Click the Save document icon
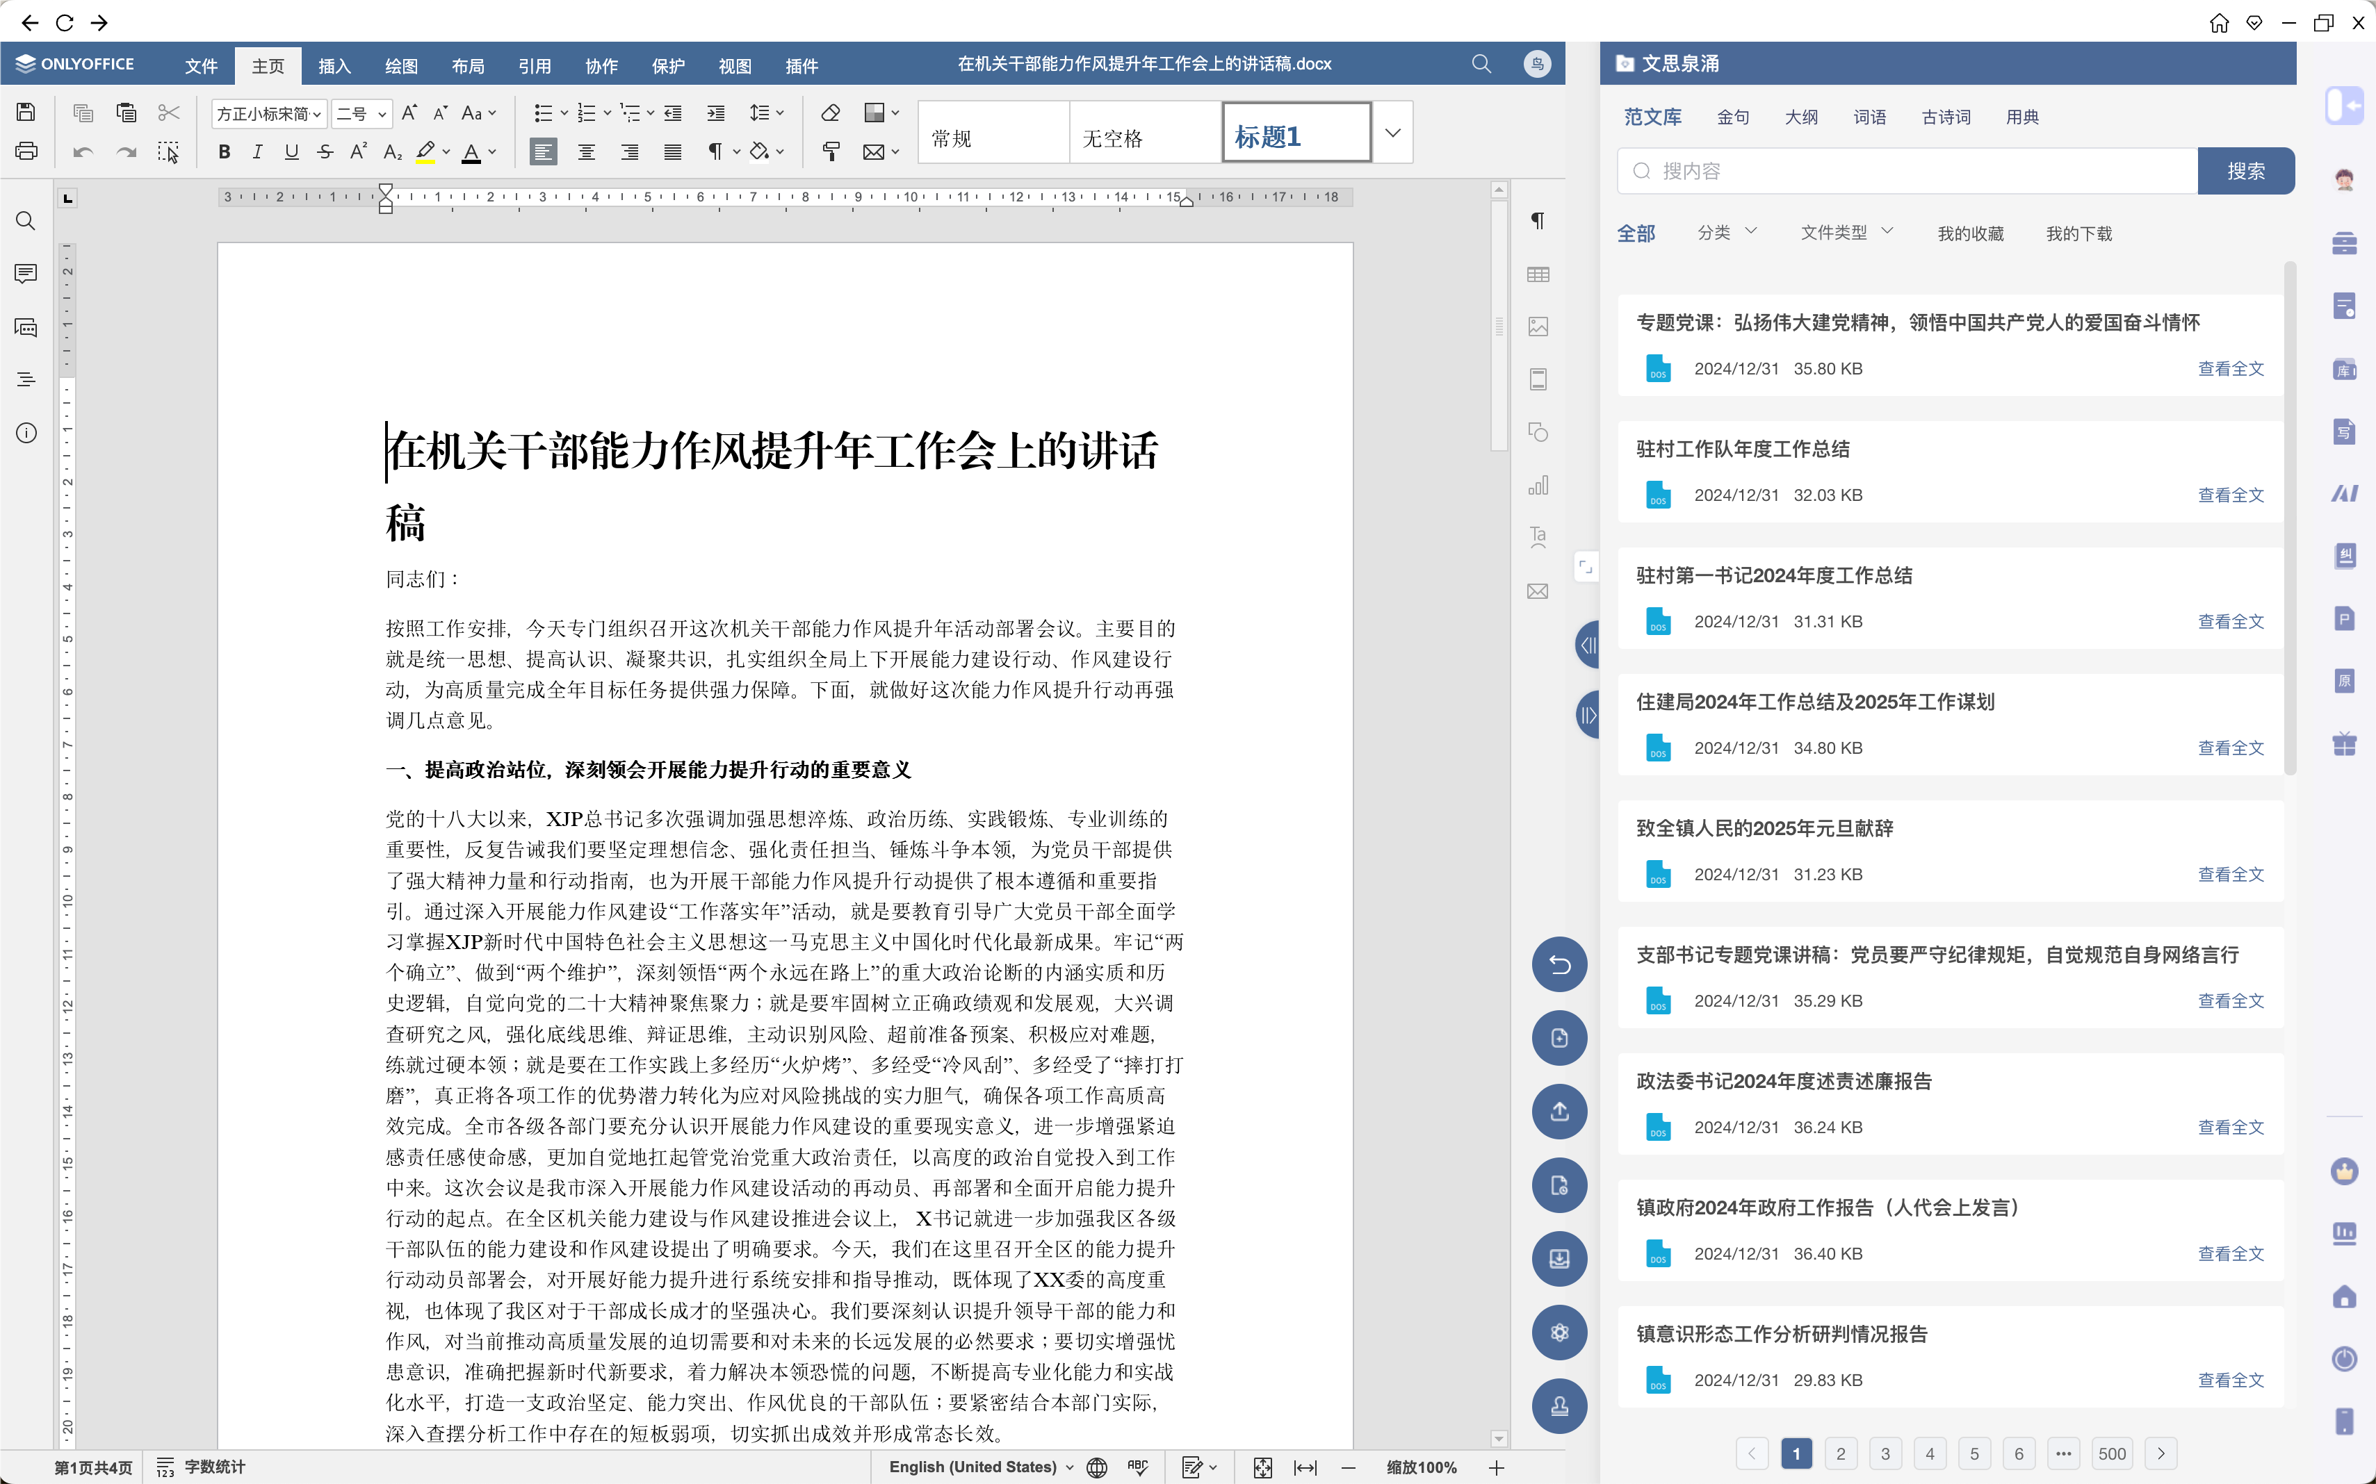Screen dimensions: 2376x1484 tap(26, 112)
